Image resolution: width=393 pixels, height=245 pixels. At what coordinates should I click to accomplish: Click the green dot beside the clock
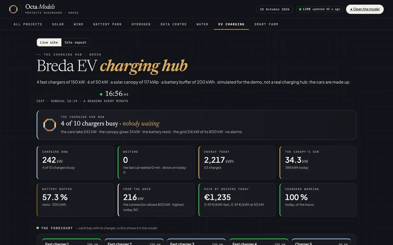[x=101, y=94]
